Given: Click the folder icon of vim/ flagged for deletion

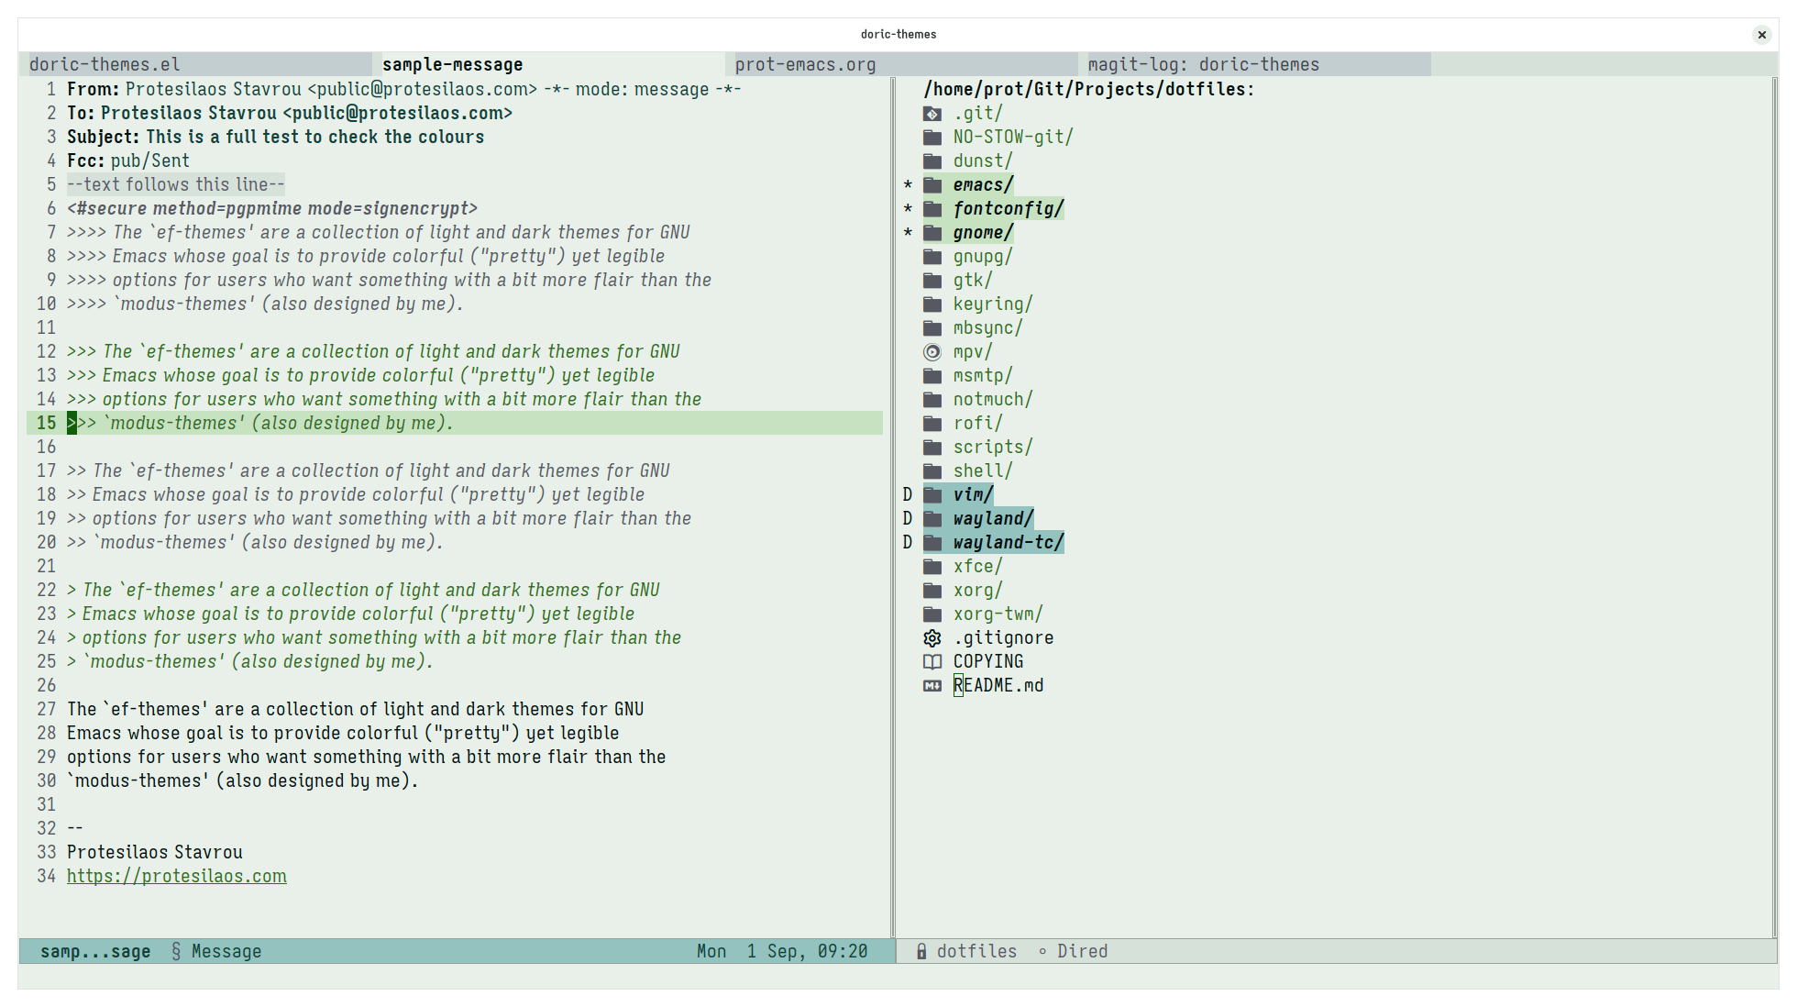Looking at the screenshot, I should click(x=932, y=495).
